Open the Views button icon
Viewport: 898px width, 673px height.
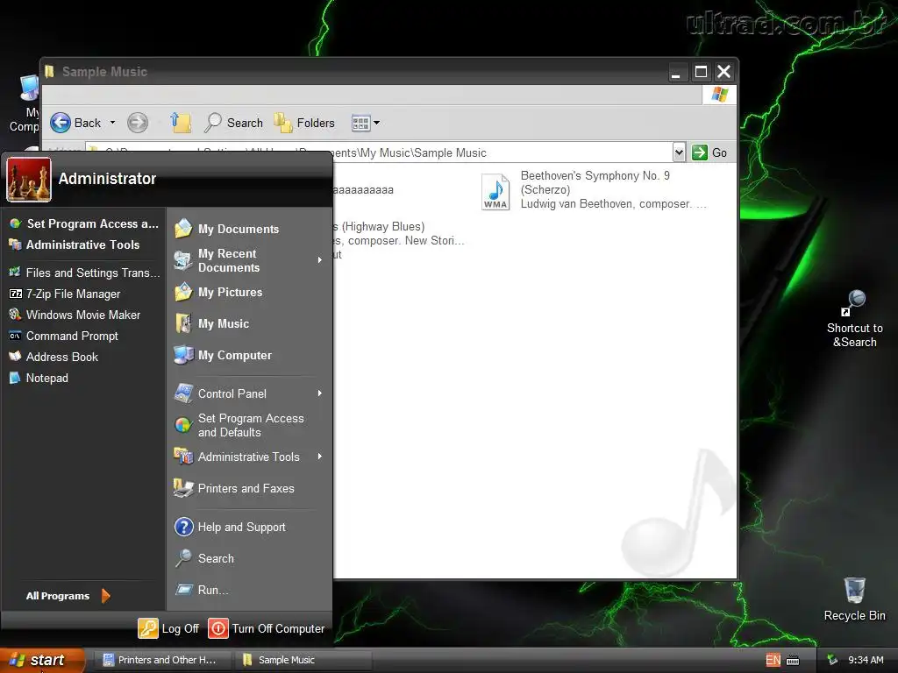pyautogui.click(x=360, y=123)
